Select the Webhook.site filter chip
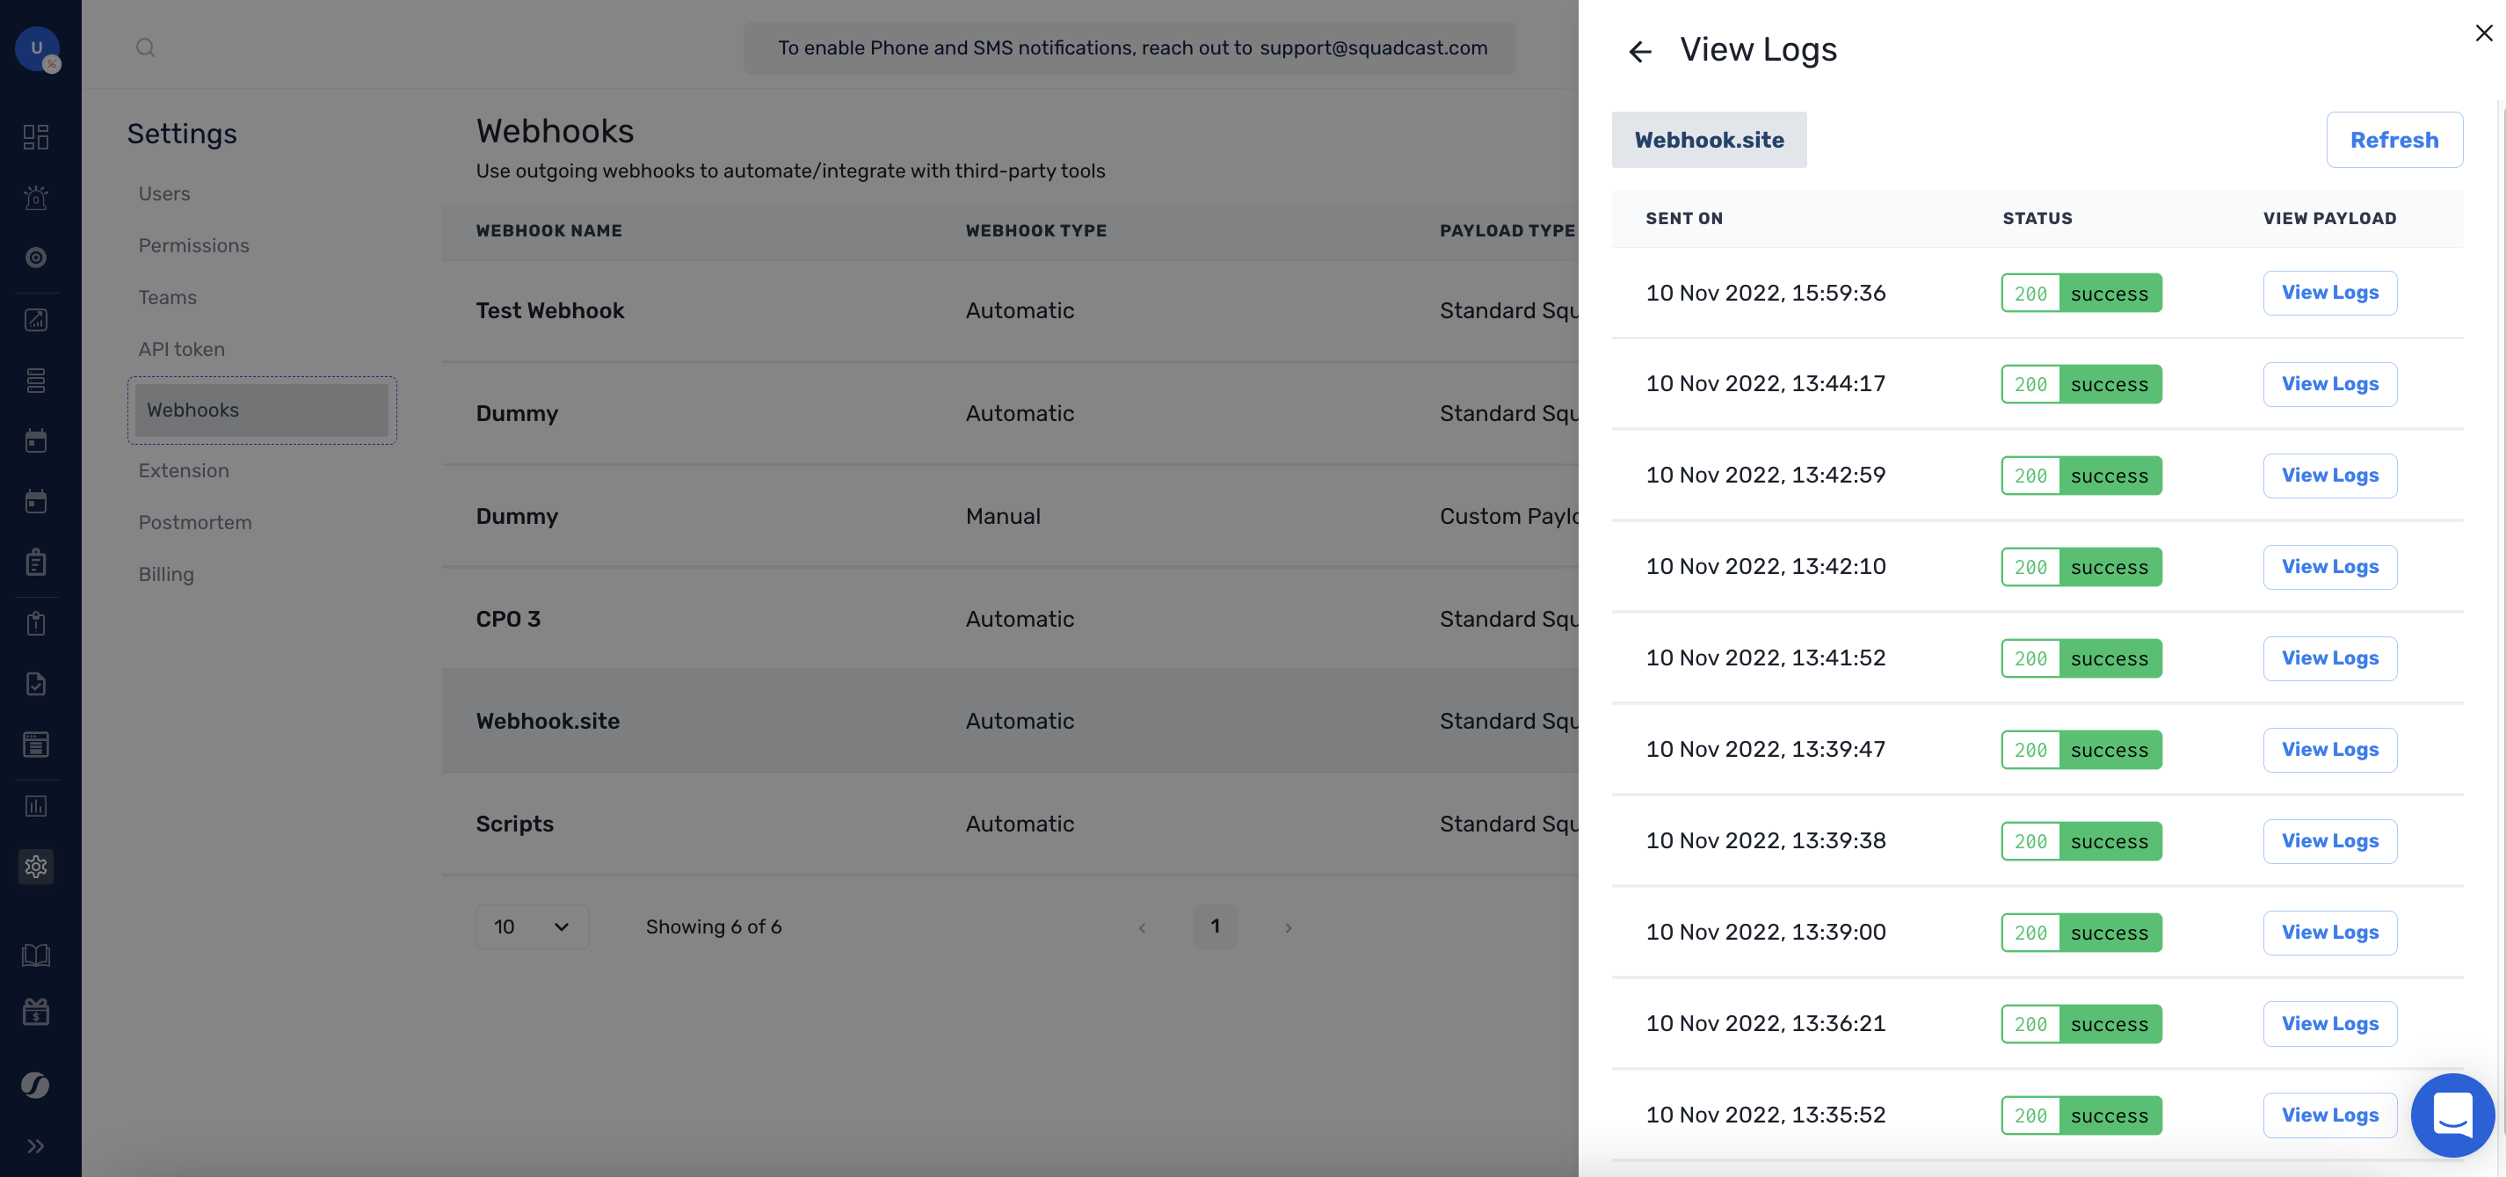Viewport: 2506px width, 1177px height. coord(1710,139)
